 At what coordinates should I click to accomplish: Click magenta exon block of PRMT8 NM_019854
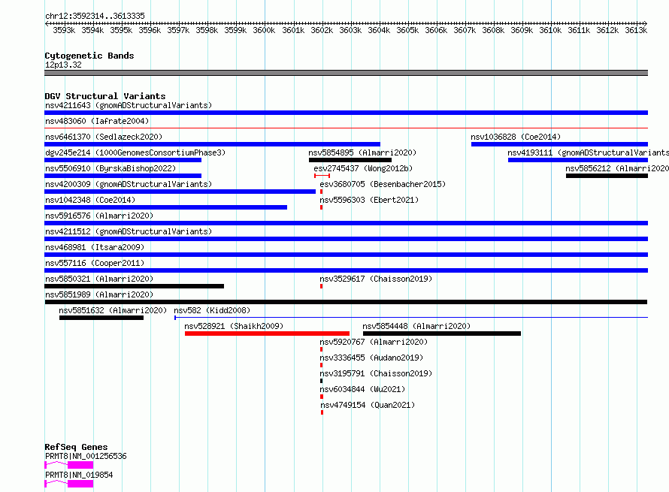80,484
